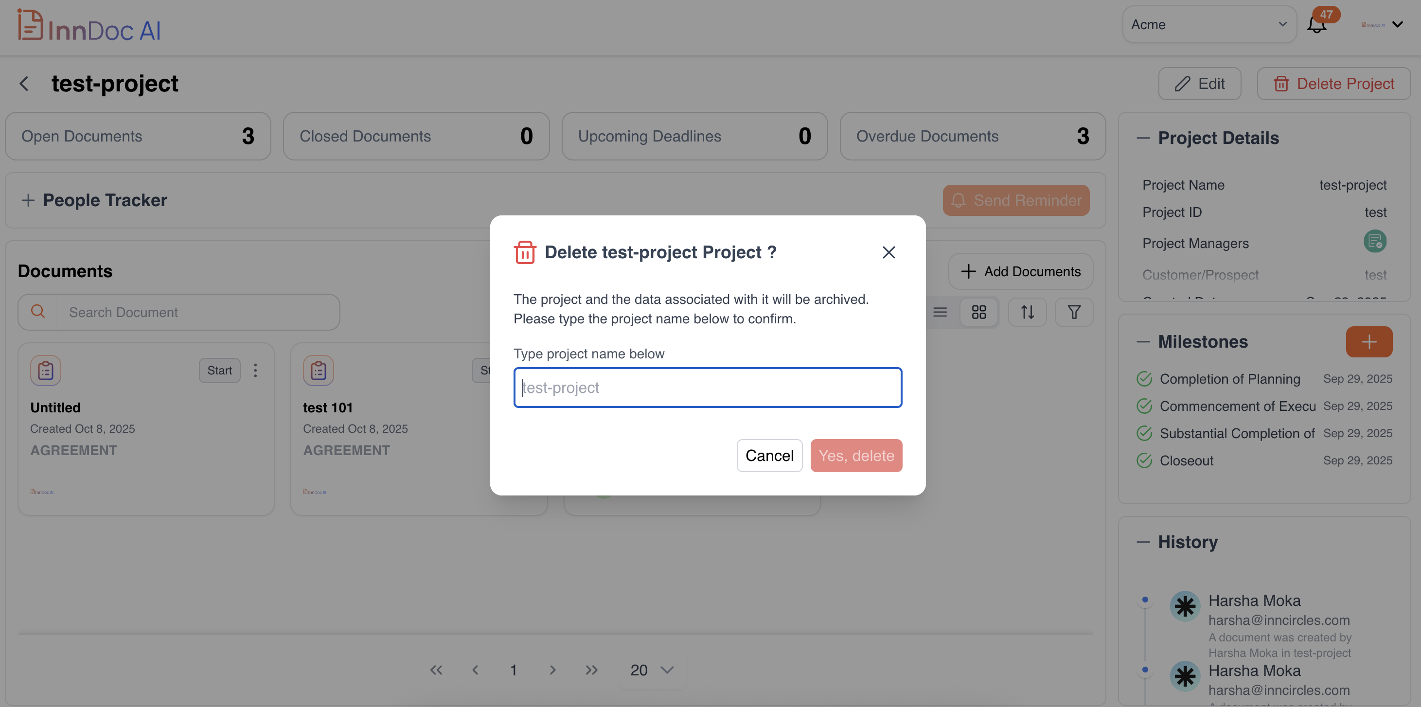The width and height of the screenshot is (1421, 707).
Task: Focus the project name confirmation field
Action: [x=707, y=388]
